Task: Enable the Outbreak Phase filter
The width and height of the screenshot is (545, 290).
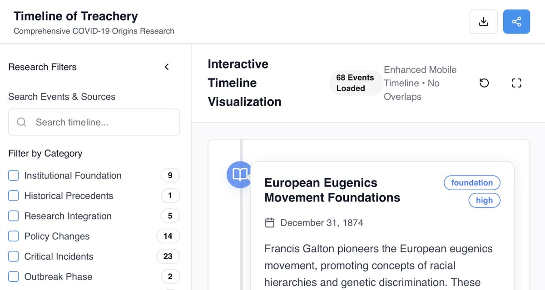Action: (x=14, y=276)
